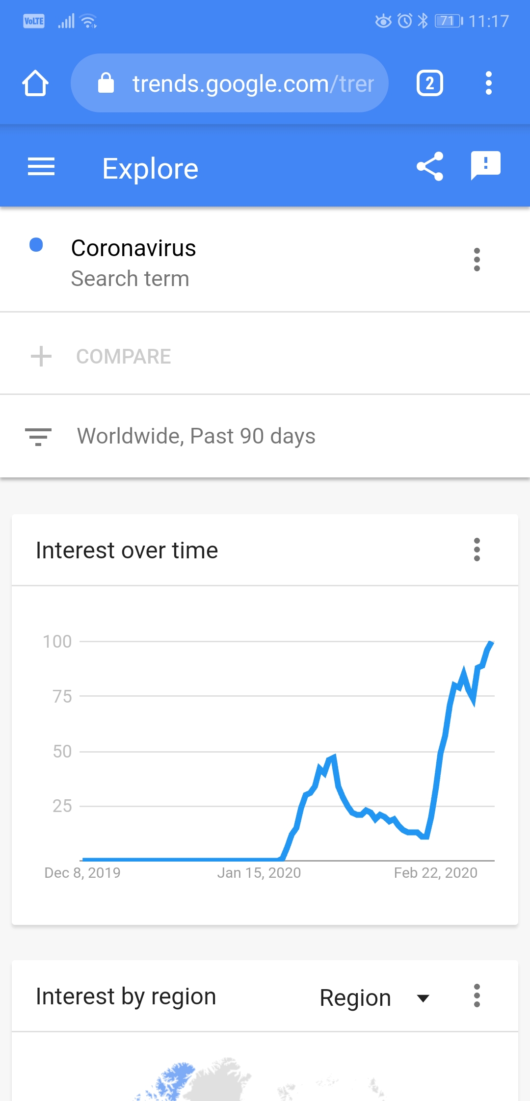Share this Explore page

point(430,167)
